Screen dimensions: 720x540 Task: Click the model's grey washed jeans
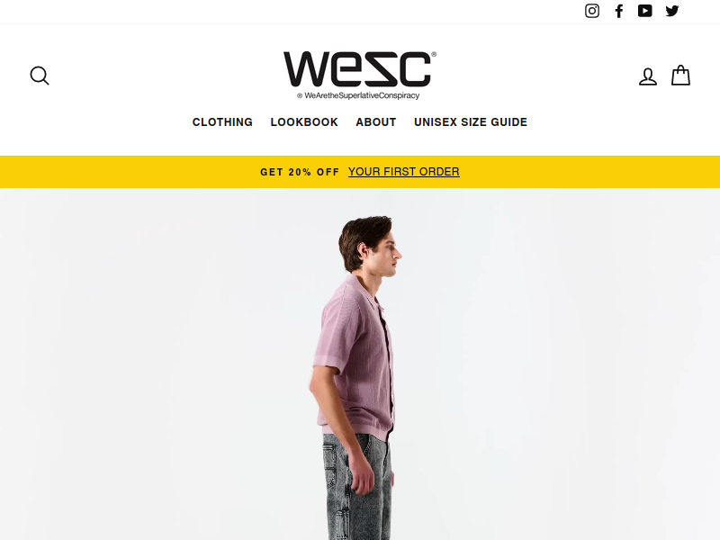tap(358, 489)
